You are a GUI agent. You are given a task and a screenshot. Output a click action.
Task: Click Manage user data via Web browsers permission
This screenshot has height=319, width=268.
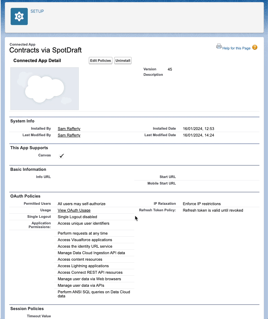pyautogui.click(x=89, y=279)
